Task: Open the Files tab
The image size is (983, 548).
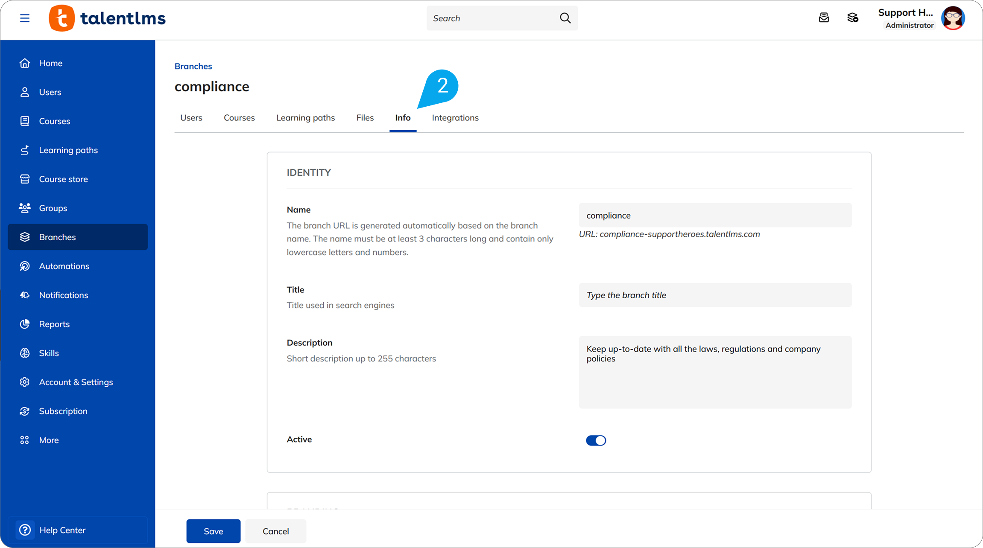Action: (x=365, y=118)
